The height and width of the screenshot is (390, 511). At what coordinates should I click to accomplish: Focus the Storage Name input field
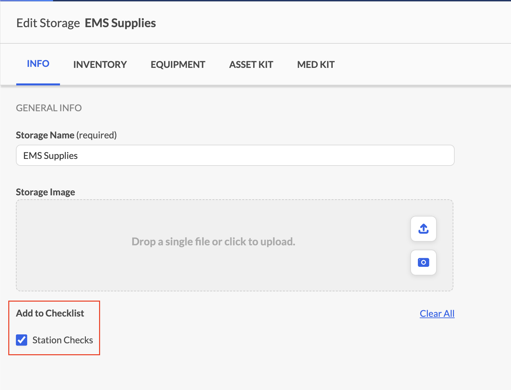click(235, 155)
